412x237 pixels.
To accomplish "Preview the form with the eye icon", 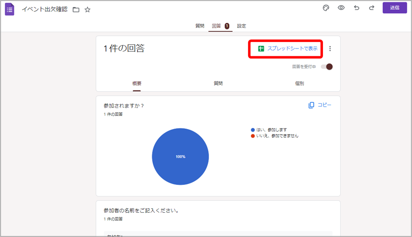I will point(341,7).
